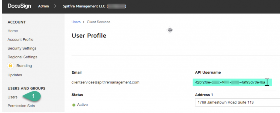Image resolution: width=280 pixels, height=113 pixels.
Task: Click the green Active status dot
Action: pyautogui.click(x=74, y=105)
